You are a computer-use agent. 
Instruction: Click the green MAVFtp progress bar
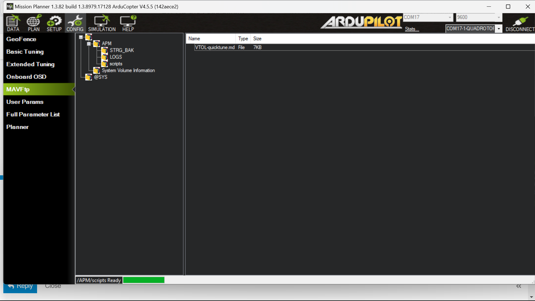[144, 280]
